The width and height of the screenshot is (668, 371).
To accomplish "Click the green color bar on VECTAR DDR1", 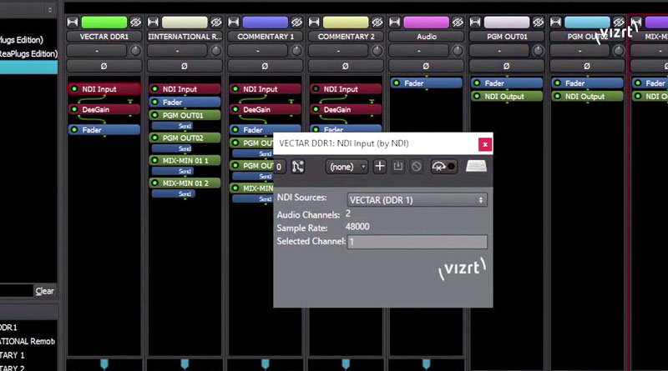I will pyautogui.click(x=104, y=23).
